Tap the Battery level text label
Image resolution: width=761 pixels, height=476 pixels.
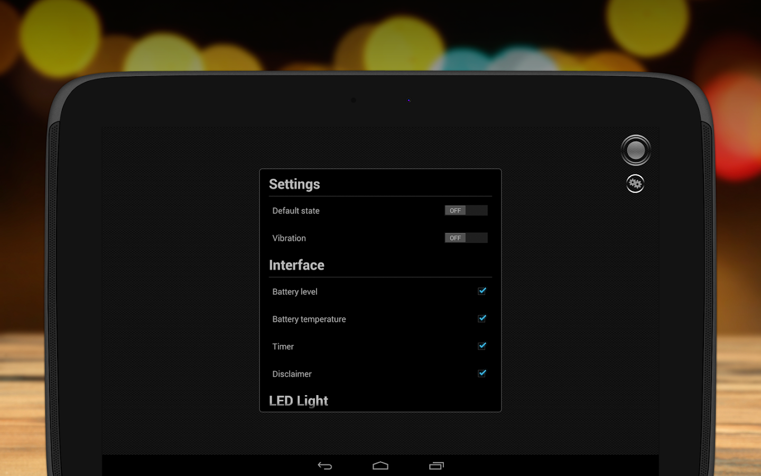tap(294, 291)
